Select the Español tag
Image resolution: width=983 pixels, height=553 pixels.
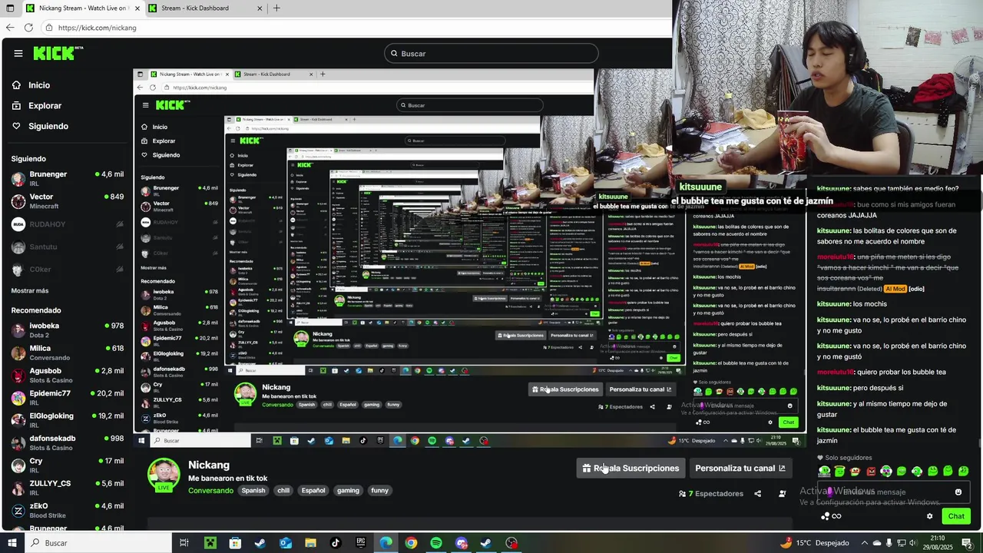click(313, 491)
